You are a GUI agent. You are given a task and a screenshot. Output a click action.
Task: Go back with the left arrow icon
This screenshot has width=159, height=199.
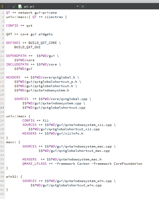tap(3, 6)
